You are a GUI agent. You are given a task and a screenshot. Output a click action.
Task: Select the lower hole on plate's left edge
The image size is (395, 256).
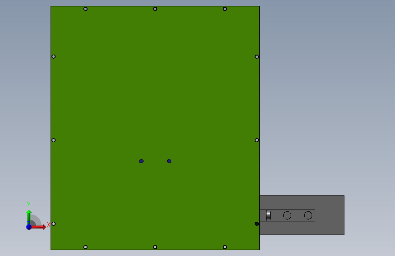[54, 224]
